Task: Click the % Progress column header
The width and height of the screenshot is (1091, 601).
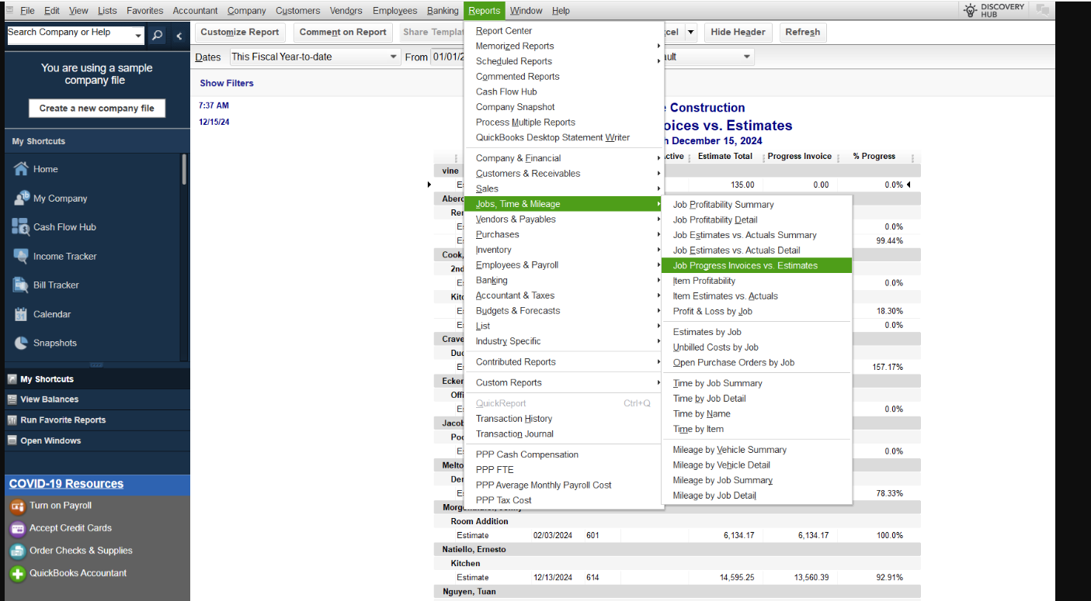Action: point(874,157)
